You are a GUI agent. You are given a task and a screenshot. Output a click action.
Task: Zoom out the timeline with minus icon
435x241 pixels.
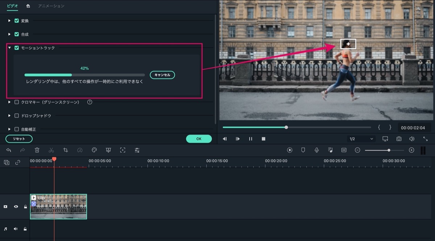(357, 150)
